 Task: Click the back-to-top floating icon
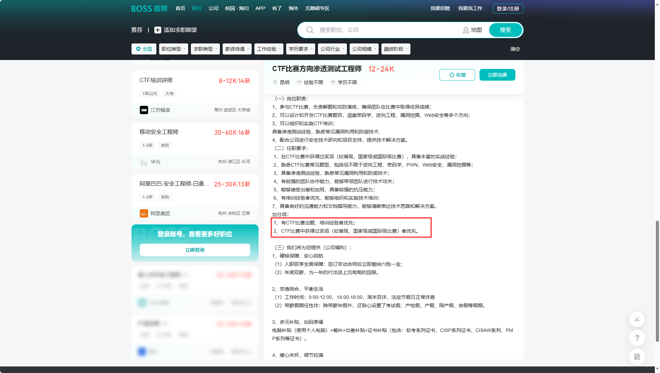pos(637,319)
